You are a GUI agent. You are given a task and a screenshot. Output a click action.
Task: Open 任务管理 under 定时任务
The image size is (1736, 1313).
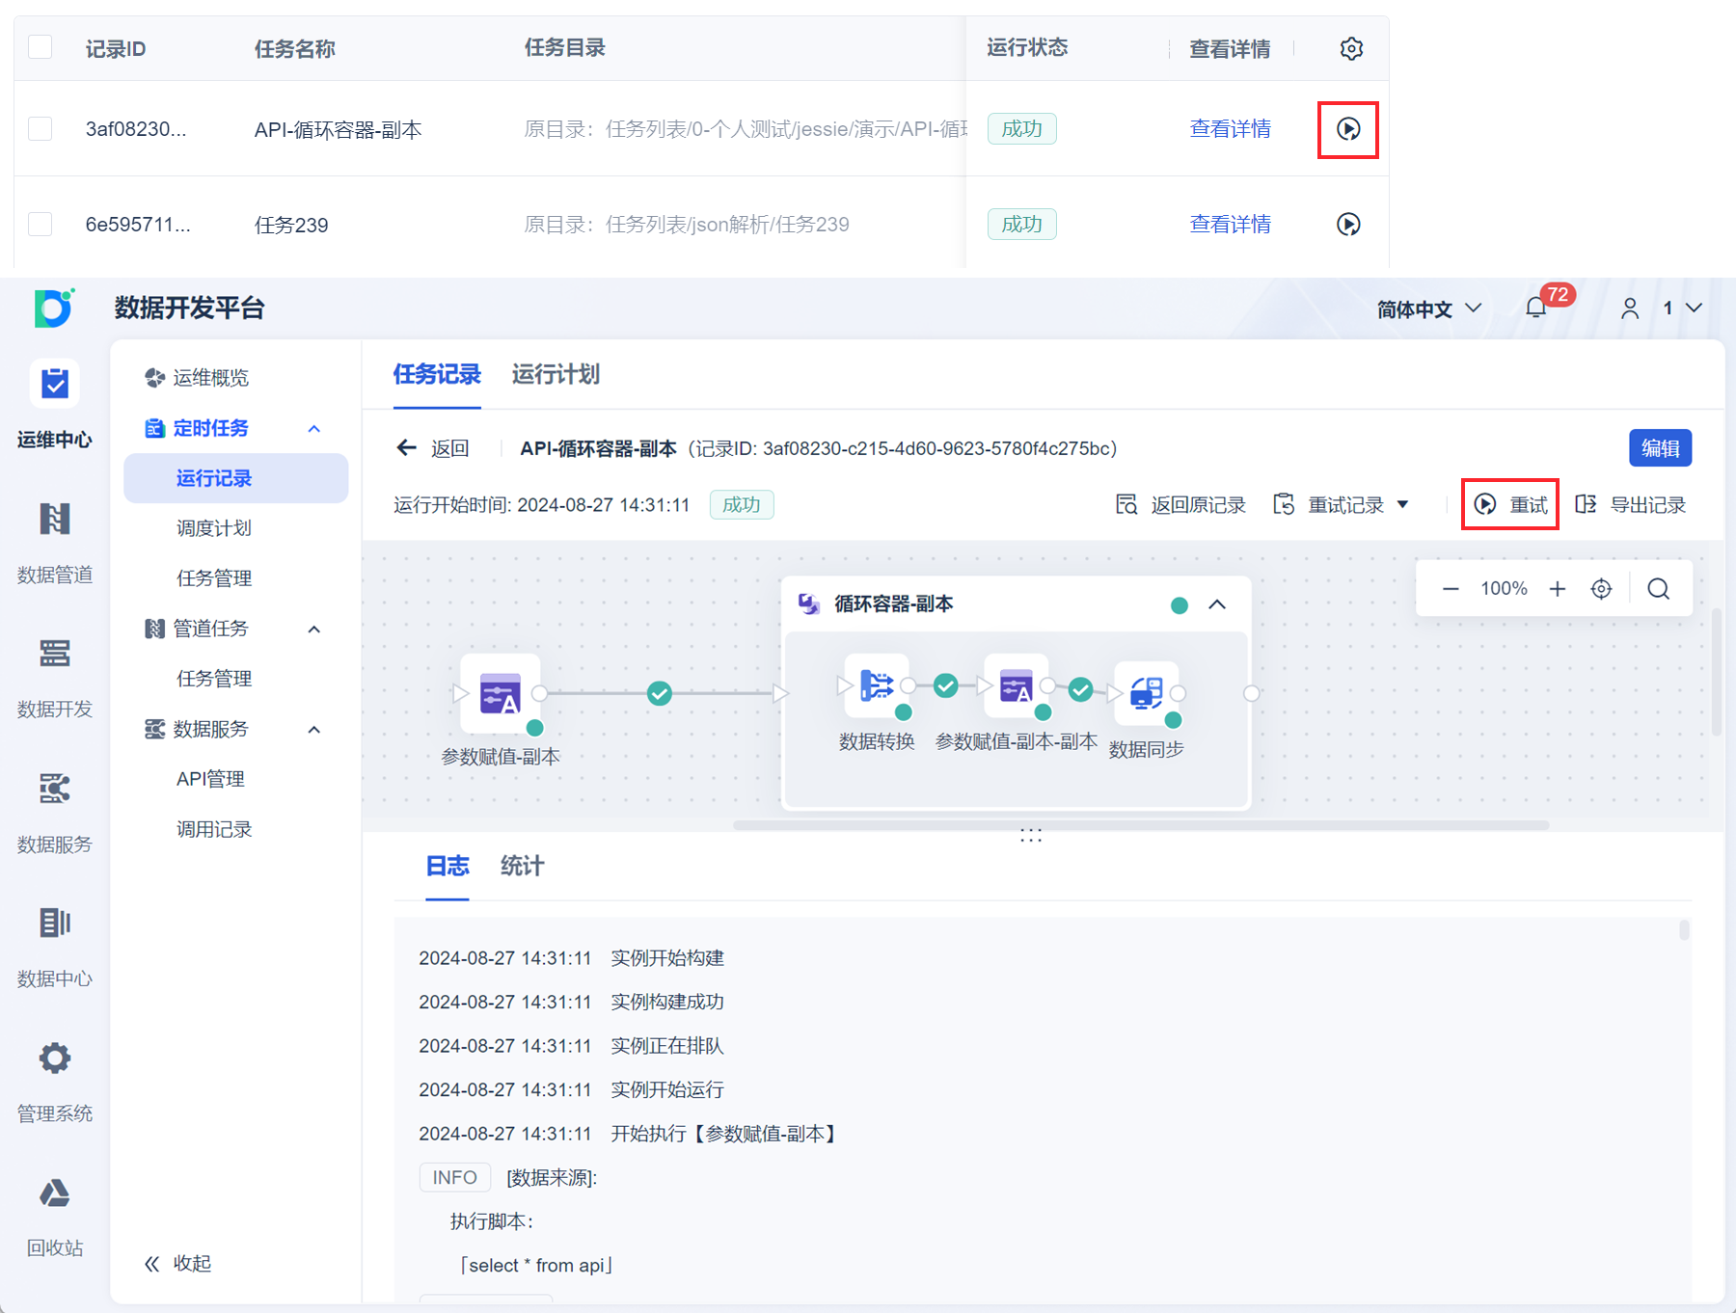click(214, 578)
